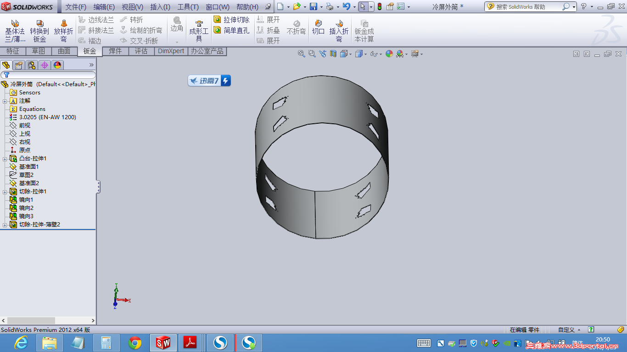
Task: Select 镜向2 in the feature tree
Action: (x=26, y=208)
